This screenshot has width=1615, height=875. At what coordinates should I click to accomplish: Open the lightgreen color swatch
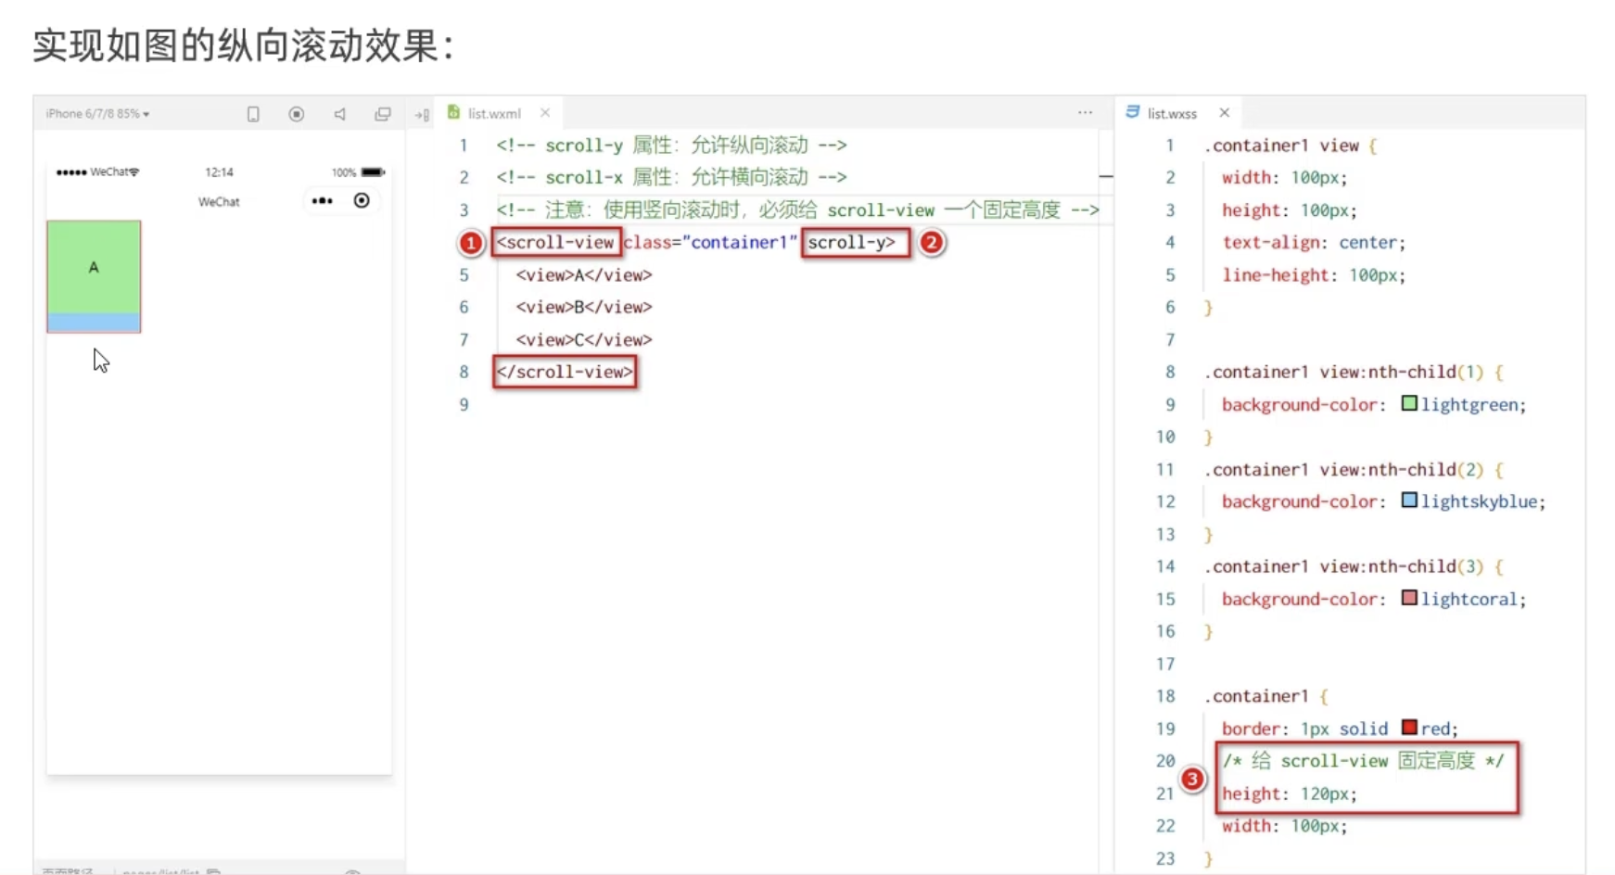click(x=1409, y=403)
